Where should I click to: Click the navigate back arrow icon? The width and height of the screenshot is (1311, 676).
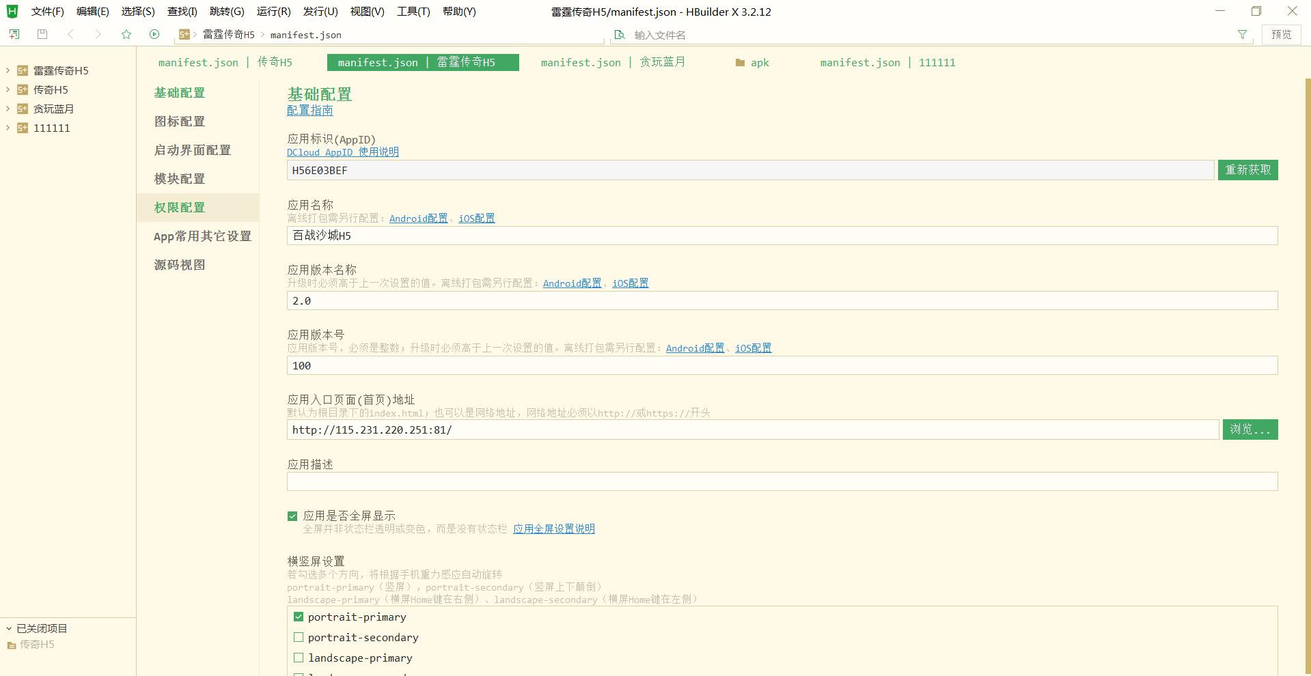click(70, 34)
